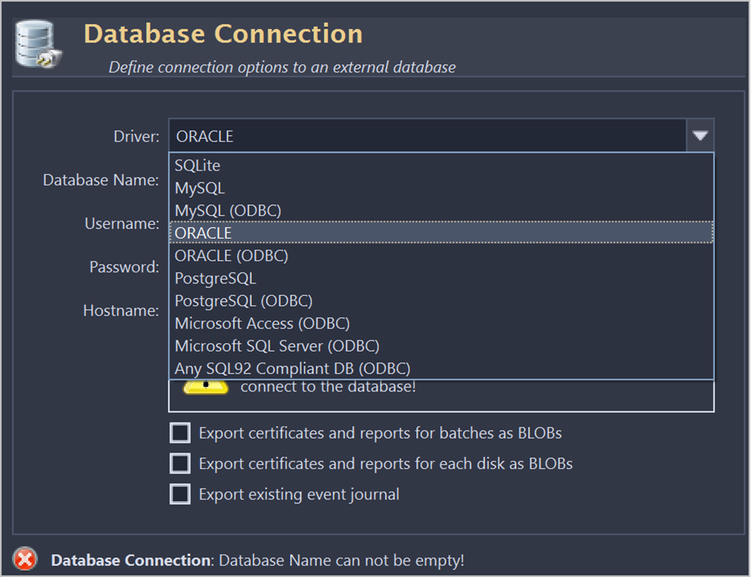Screen dimensions: 751x577
Task: Enable export certificates for batches as BLOBs
Action: [181, 433]
